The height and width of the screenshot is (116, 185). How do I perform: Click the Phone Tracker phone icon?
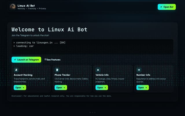[57, 70]
